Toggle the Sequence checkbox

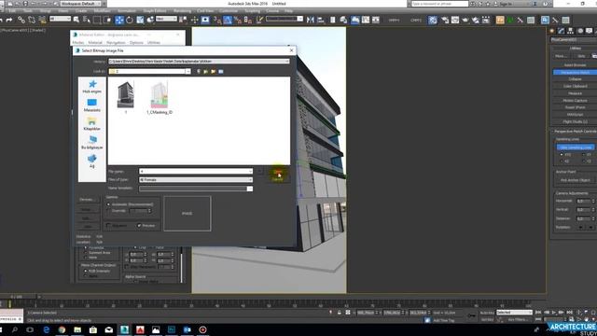pyautogui.click(x=108, y=226)
